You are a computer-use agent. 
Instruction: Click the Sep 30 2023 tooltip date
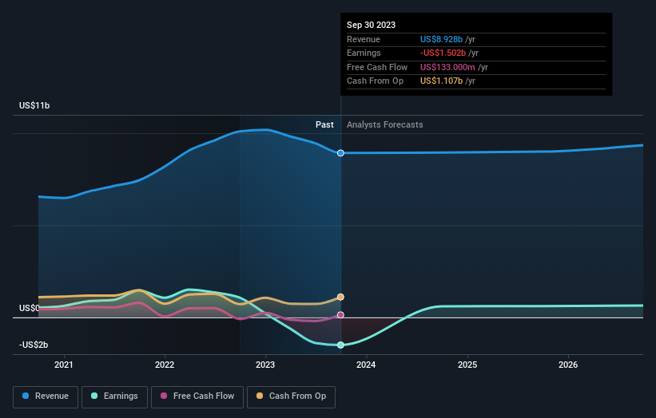click(371, 25)
